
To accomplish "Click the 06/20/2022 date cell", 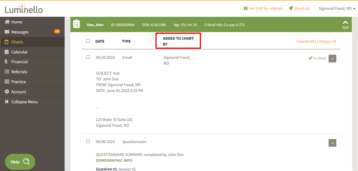I will click(105, 57).
